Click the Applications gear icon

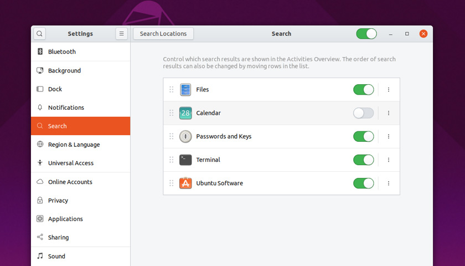click(40, 219)
